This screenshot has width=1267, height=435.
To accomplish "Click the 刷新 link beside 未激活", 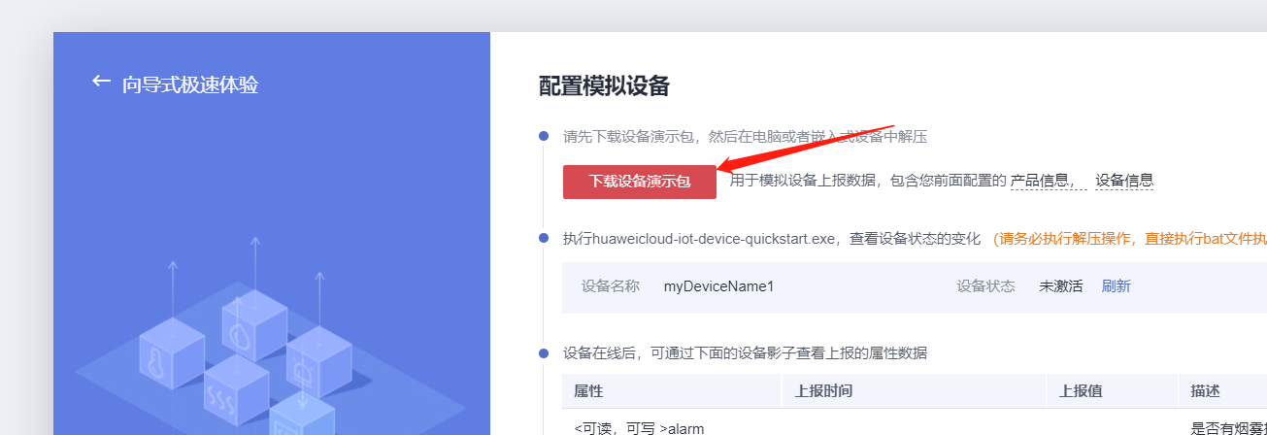I will click(x=1116, y=285).
